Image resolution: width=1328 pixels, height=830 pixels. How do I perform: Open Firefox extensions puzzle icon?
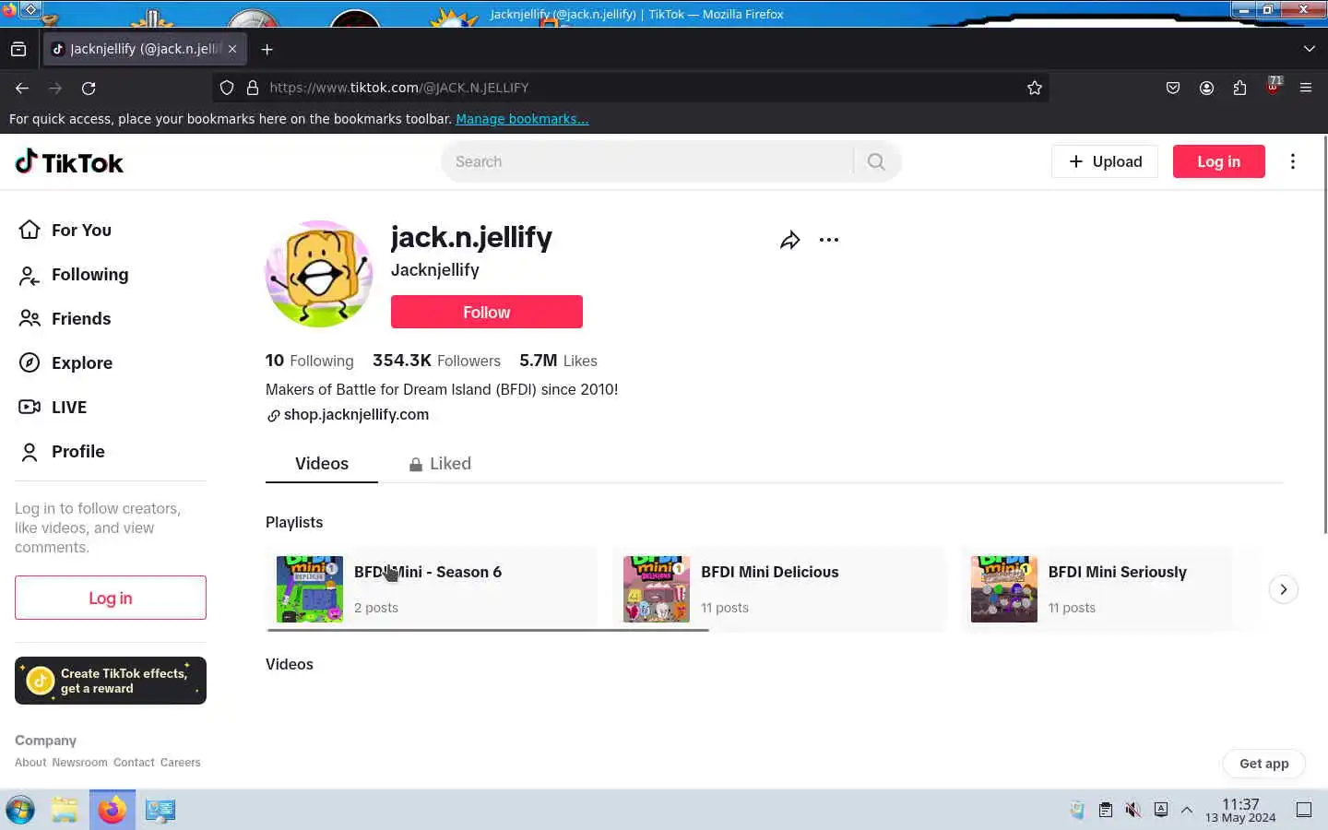tap(1239, 88)
